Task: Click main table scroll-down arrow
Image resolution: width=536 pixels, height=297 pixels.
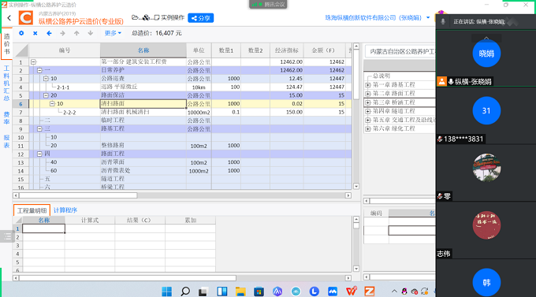Action: pos(356,187)
